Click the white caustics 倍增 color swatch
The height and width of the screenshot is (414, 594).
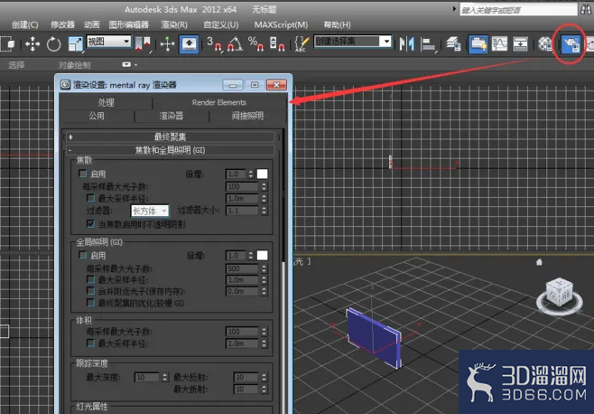(262, 174)
